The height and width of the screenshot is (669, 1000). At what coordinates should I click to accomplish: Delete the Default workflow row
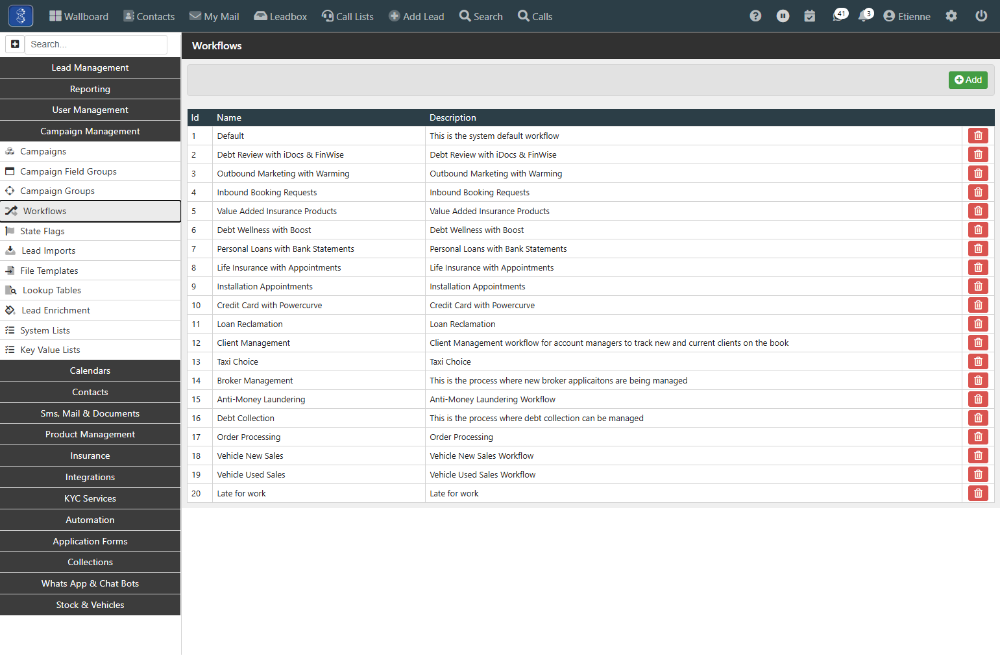pos(978,136)
